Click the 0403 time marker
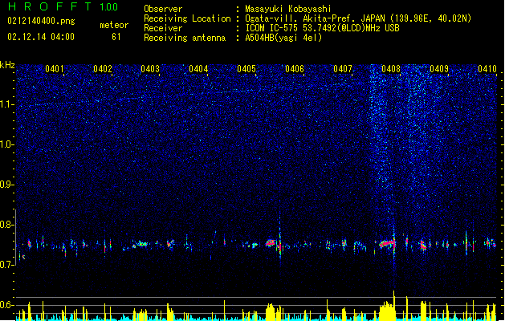Screen dimensions: 505x321 click(x=150, y=69)
